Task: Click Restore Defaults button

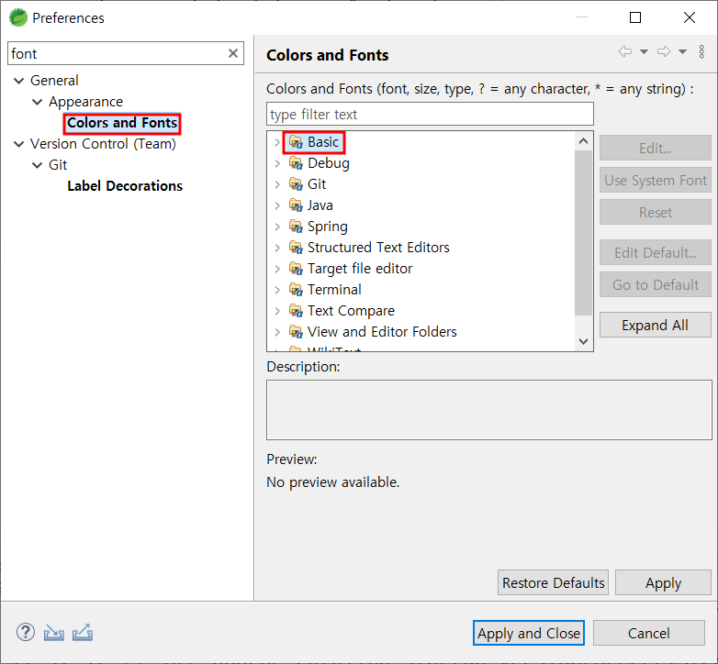Action: 553,582
